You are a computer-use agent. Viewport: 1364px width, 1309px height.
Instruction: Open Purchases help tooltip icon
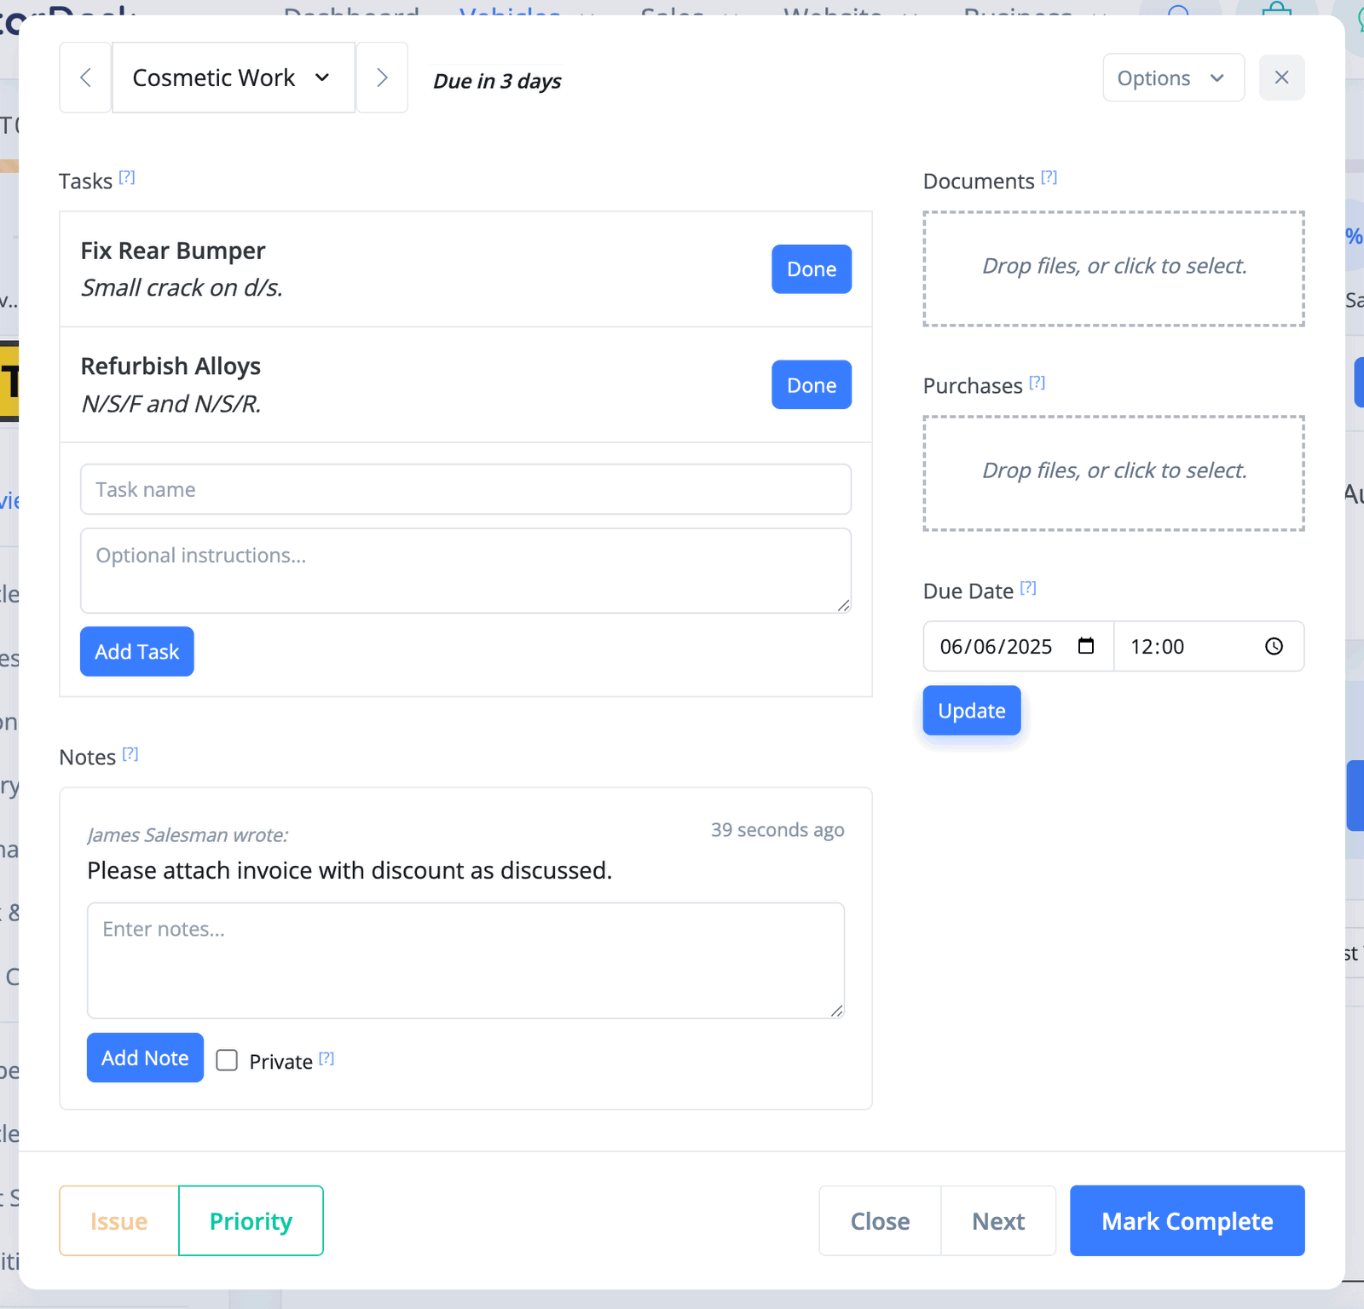point(1037,383)
